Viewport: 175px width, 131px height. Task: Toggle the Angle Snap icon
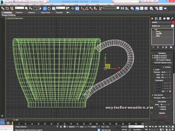[x=87, y=8]
